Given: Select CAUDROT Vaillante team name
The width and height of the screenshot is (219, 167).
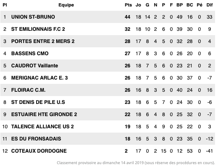Looking at the screenshot, I should click(34, 66).
